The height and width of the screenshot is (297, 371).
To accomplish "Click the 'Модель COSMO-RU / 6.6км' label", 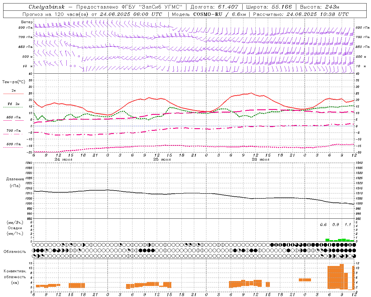I will tap(209, 14).
